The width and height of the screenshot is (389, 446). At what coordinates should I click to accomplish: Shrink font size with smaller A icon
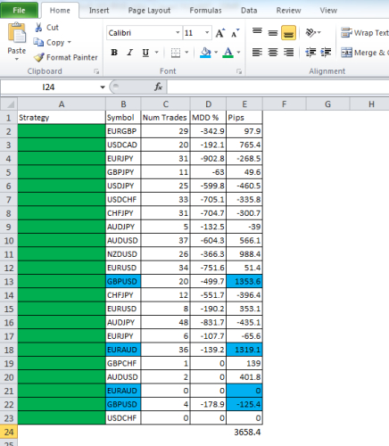tap(236, 33)
